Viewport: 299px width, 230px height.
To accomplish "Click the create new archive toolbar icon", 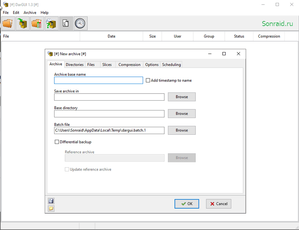I will pos(23,24).
